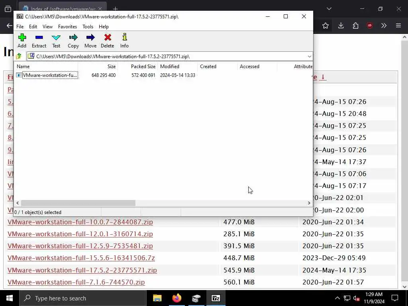Open the Firefox hamburger menu
Screen dimensions: 408x306
(x=398, y=25)
